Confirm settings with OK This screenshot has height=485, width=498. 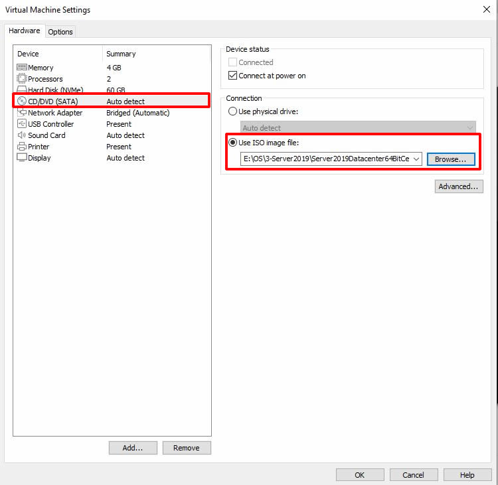pyautogui.click(x=360, y=475)
